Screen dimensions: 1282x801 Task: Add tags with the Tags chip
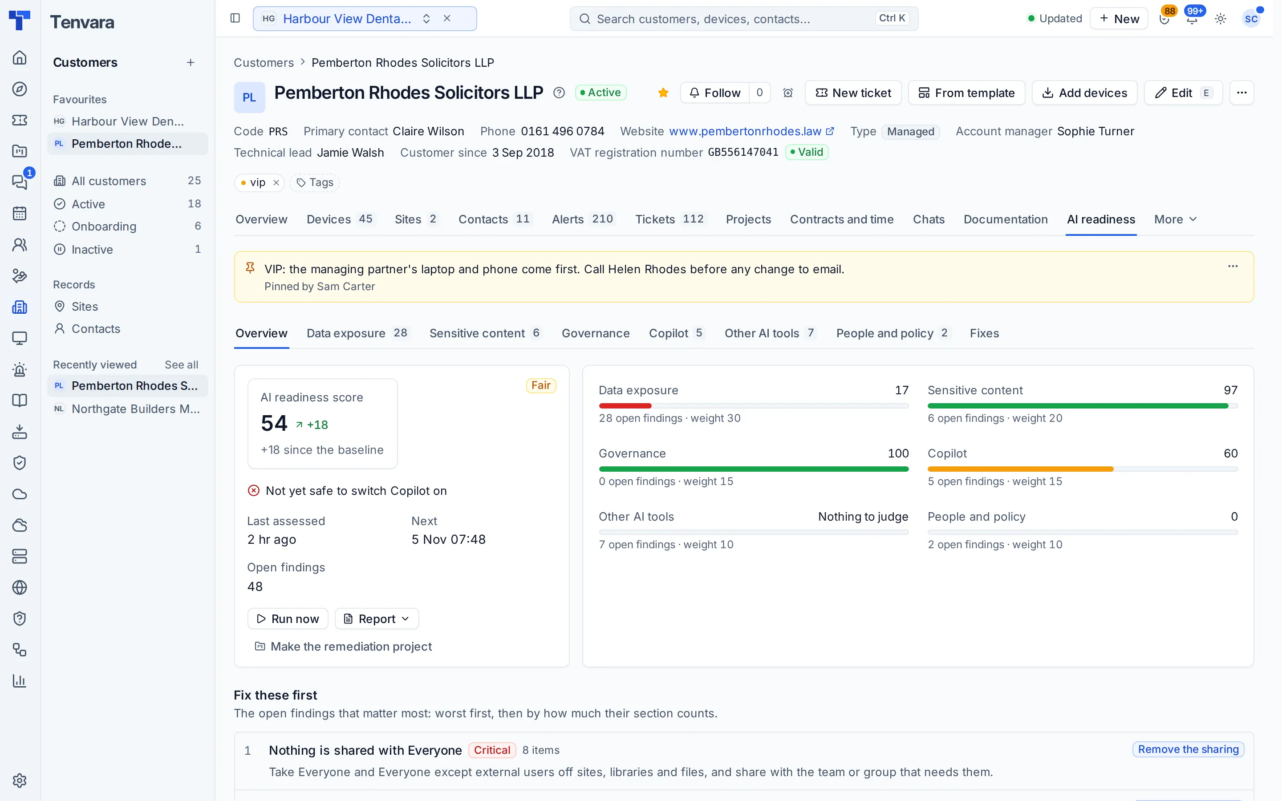[x=315, y=183]
